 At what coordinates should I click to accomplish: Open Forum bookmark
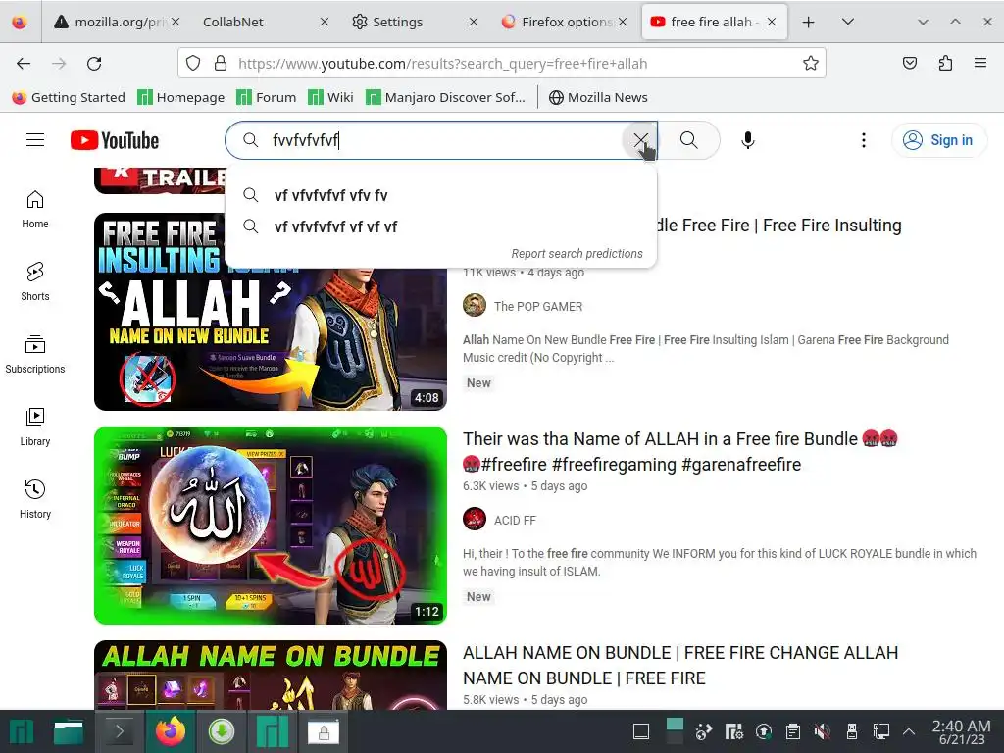click(267, 97)
